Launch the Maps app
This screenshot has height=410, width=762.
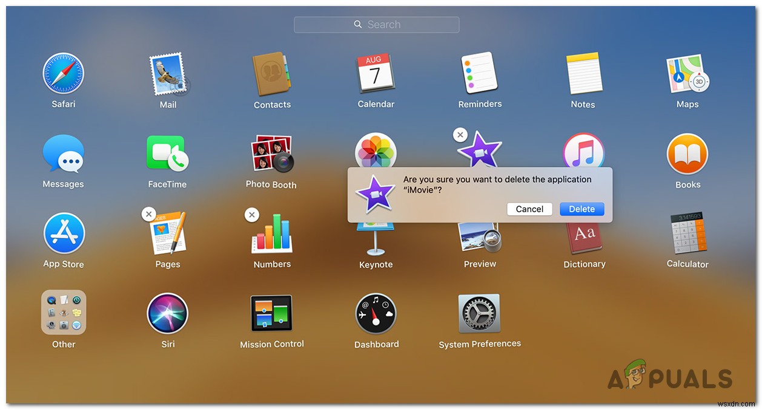pyautogui.click(x=687, y=74)
